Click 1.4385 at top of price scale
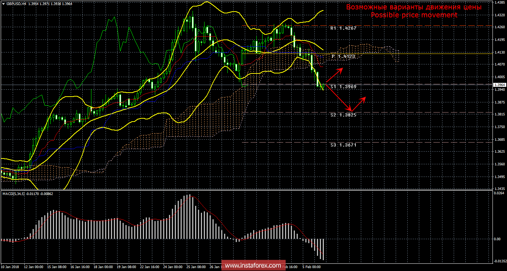 (499, 2)
